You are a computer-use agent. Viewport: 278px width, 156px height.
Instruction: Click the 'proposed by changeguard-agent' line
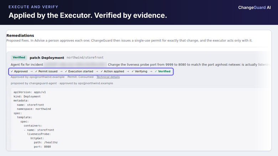pos(62,83)
